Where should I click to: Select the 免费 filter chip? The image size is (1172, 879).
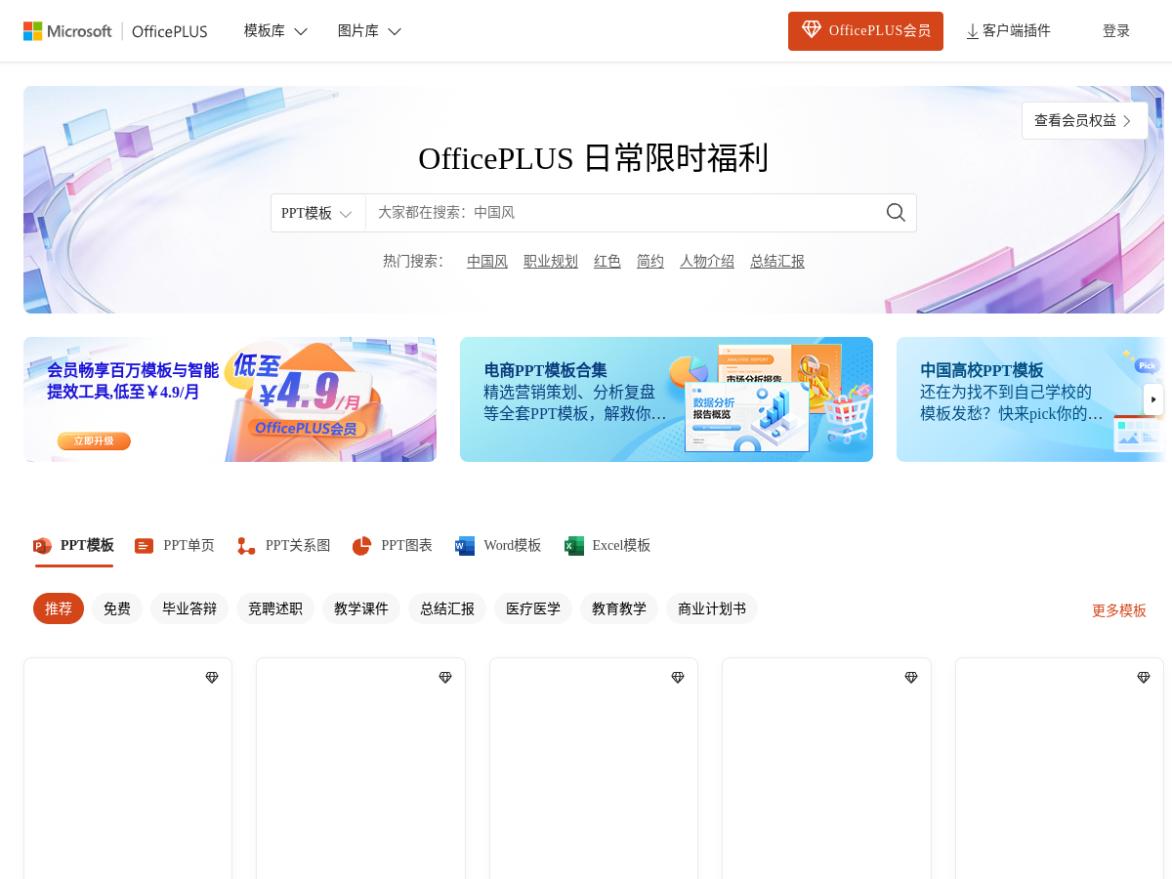[117, 608]
